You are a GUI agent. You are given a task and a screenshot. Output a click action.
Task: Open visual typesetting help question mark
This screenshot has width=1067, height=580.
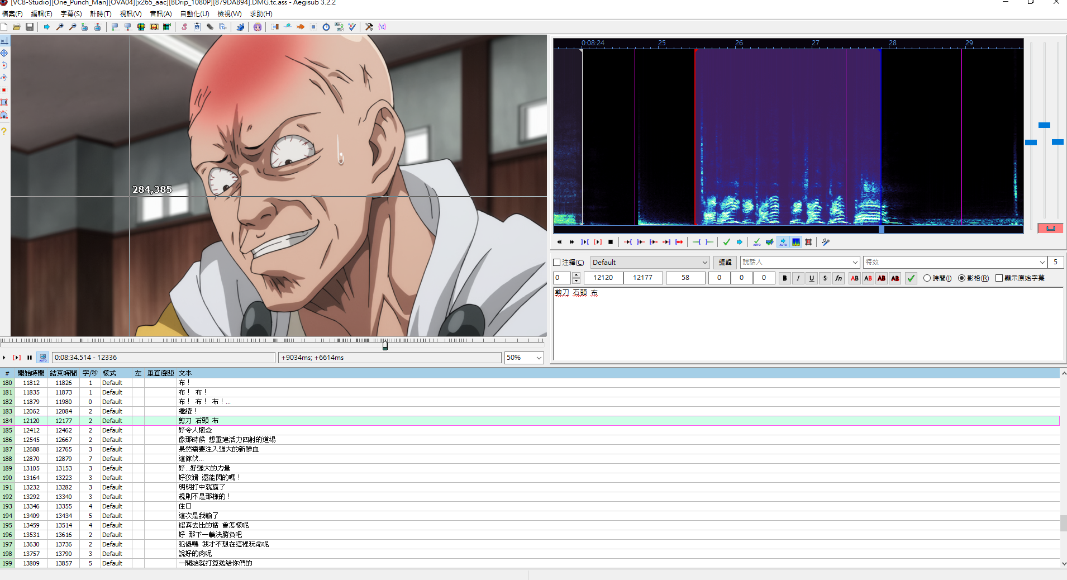[4, 131]
